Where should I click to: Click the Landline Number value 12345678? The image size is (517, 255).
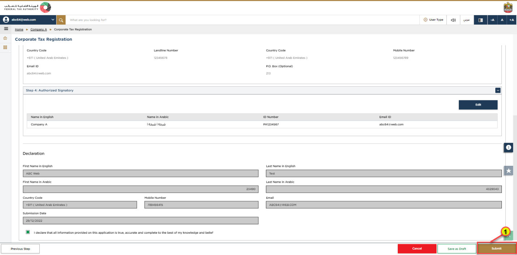pos(161,58)
